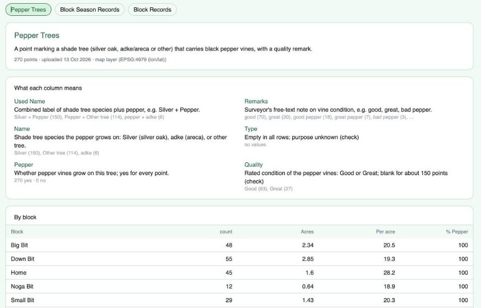Click acres value 2.85 in Down Bit row
481x308 pixels.
click(308, 259)
